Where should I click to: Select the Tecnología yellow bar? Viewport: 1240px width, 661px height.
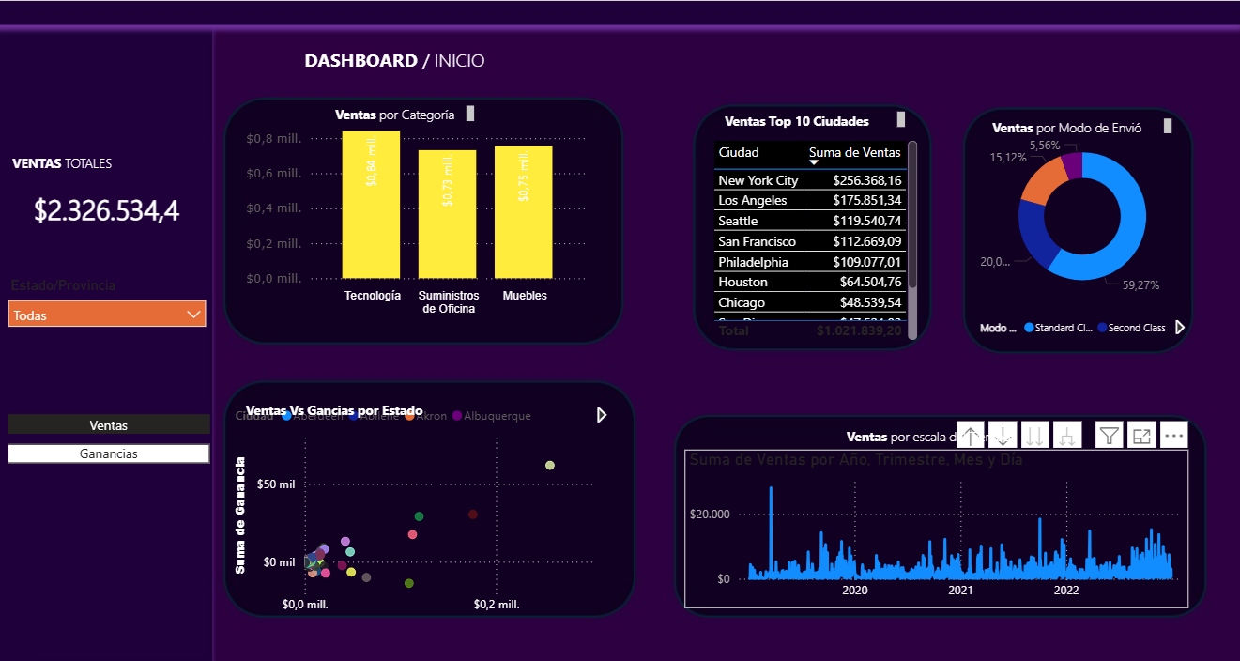[x=372, y=205]
